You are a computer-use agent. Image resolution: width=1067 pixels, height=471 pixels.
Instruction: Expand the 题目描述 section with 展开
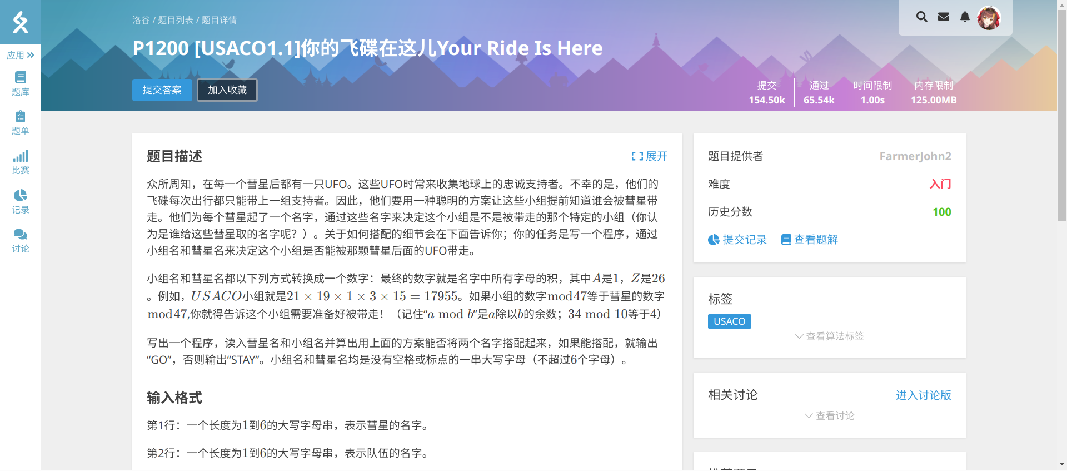click(650, 156)
